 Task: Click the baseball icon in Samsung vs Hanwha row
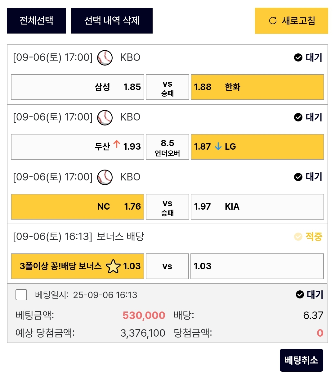tap(105, 58)
